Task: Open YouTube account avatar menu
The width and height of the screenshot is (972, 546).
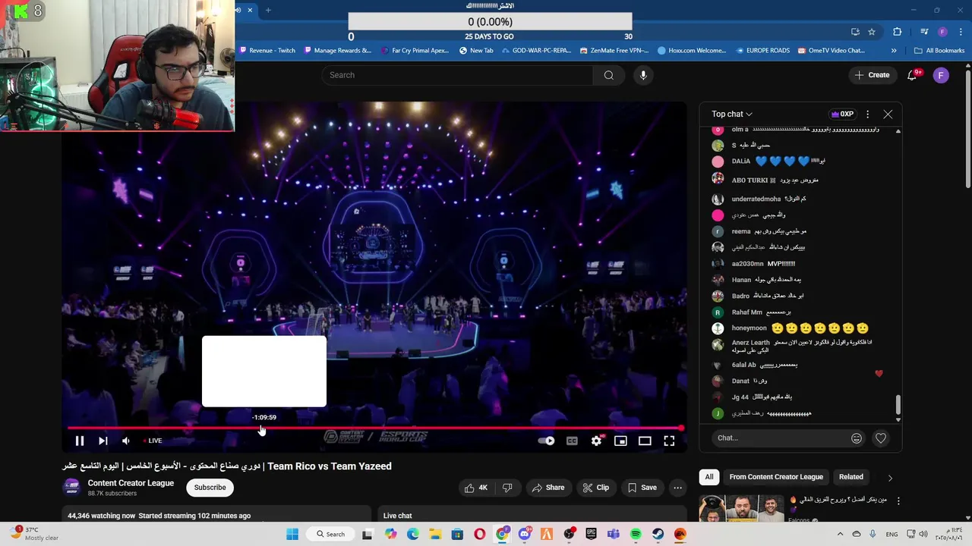Action: [x=941, y=75]
